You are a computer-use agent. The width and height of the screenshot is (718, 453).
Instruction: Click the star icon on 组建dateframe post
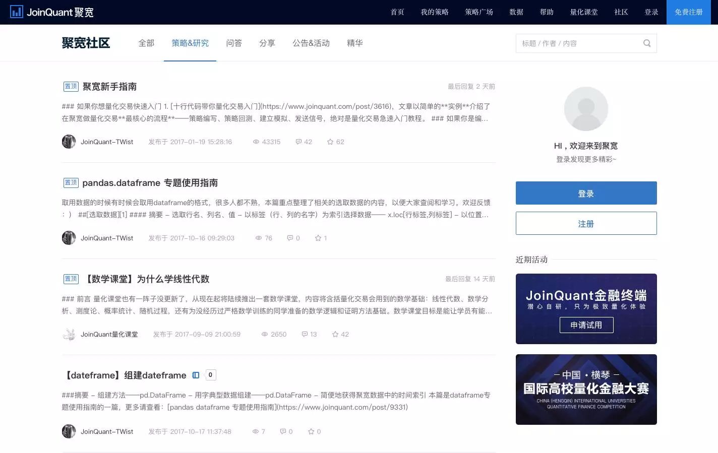click(x=311, y=432)
